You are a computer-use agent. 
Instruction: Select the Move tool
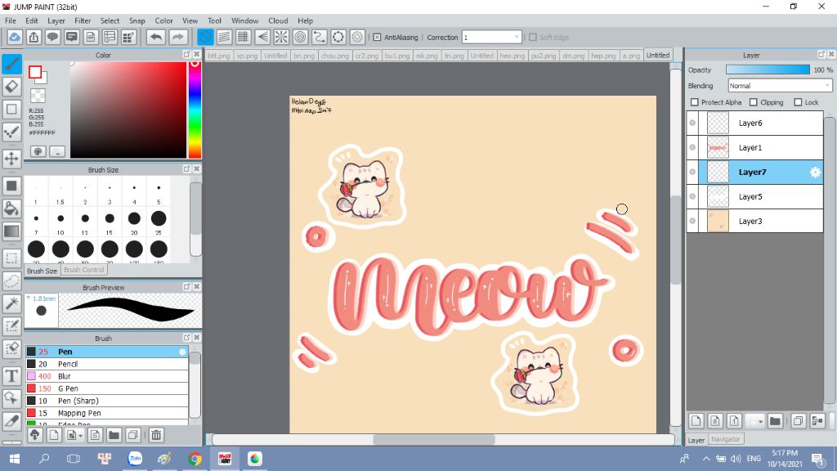[11, 159]
